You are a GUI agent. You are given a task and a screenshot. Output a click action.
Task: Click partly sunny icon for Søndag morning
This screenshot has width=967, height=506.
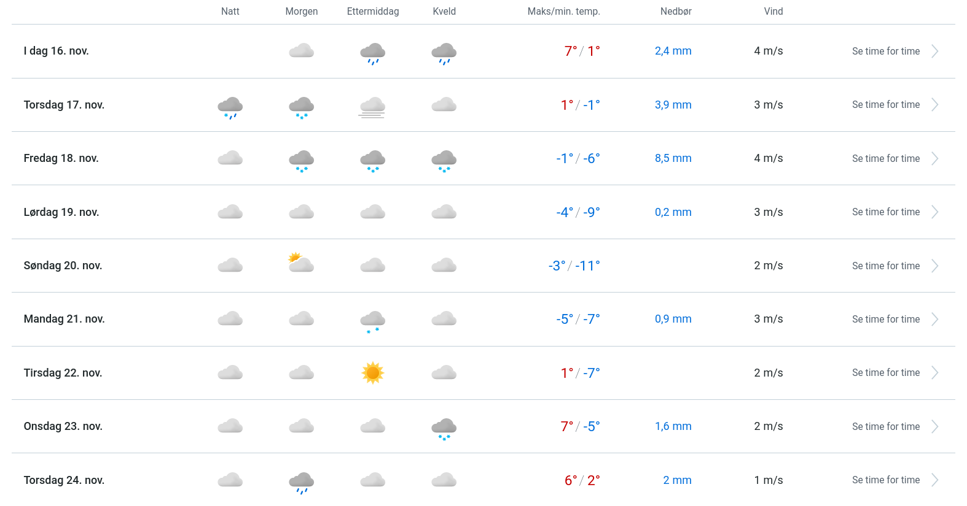click(301, 263)
